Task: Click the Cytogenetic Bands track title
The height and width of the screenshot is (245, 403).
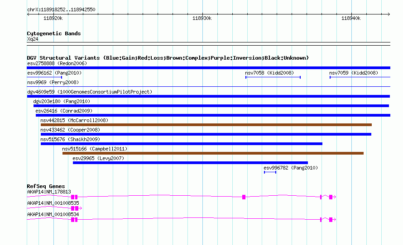Action: tap(54, 33)
